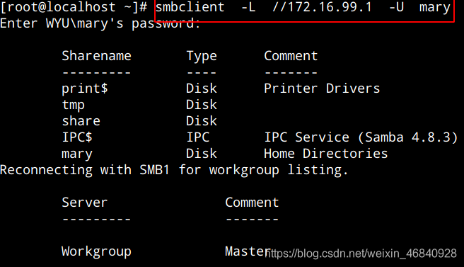Click the IPC$ share name
Image resolution: width=464 pixels, height=267 pixels.
(x=77, y=137)
